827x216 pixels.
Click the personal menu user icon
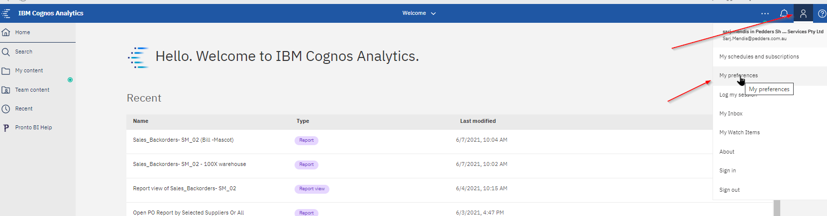803,13
